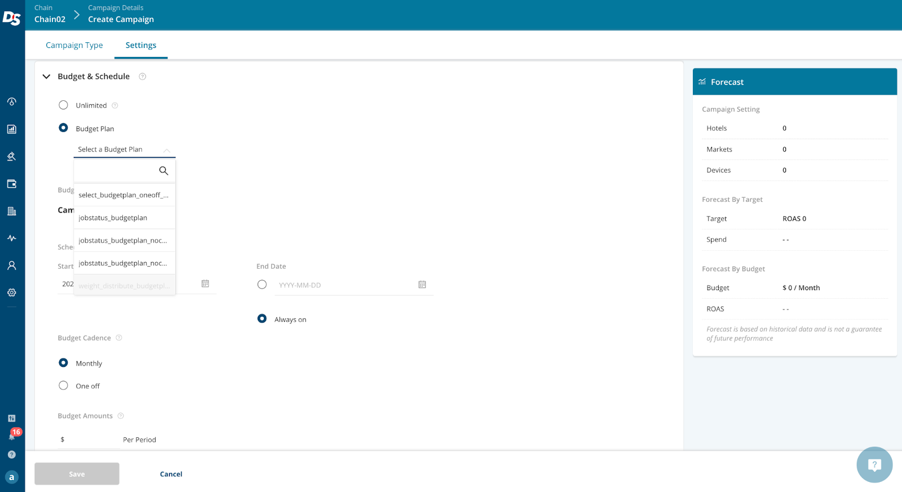Image resolution: width=902 pixels, height=492 pixels.
Task: Collapse the Budget & Schedule section
Action: (x=47, y=77)
